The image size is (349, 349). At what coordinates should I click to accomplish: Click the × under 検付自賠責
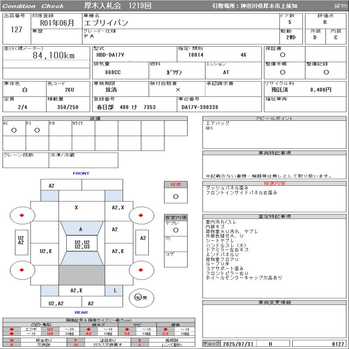tap(178, 90)
